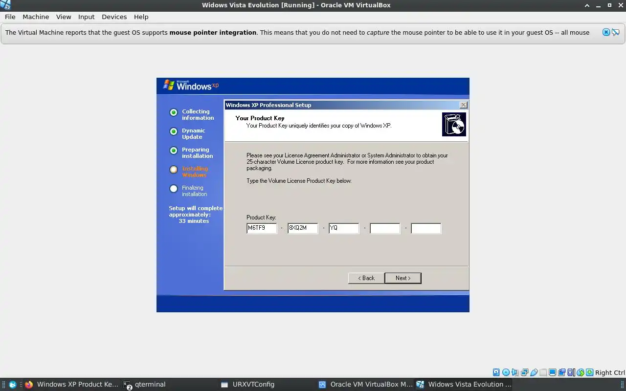Open the Input menu
Image resolution: width=626 pixels, height=391 pixels.
coord(86,17)
